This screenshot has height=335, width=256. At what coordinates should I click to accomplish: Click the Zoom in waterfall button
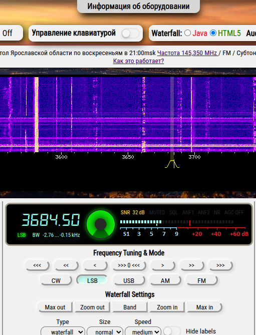[x=167, y=307]
